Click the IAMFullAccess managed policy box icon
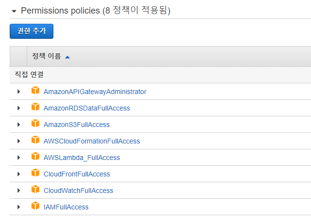Image resolution: width=311 pixels, height=222 pixels. (x=35, y=206)
